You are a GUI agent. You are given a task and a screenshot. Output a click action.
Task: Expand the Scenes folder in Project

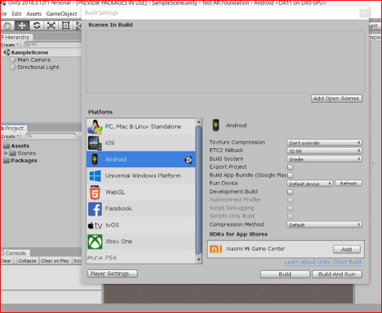5,153
